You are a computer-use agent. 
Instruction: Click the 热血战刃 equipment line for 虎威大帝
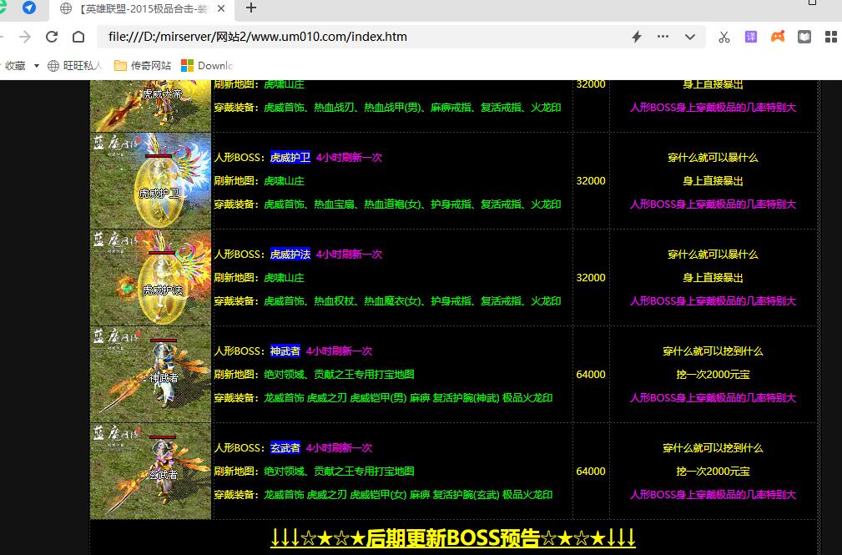point(387,108)
